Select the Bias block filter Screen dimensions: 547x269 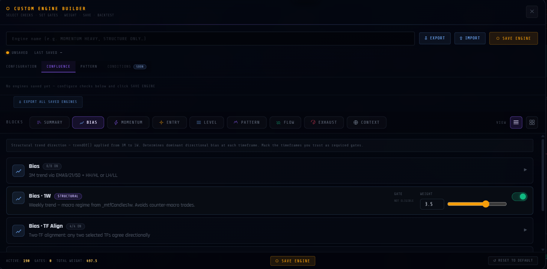88,122
